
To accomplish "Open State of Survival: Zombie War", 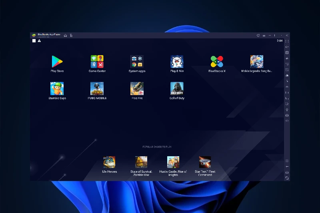I will pos(141,162).
